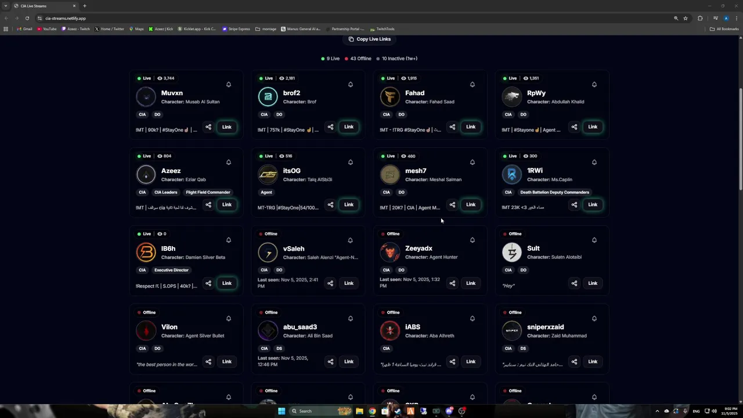Bookmark this page with star icon
This screenshot has height=418, width=743.
pos(686,18)
